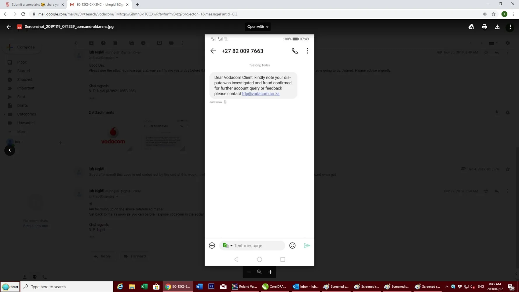Download all attachments icon
Image resolution: width=519 pixels, height=292 pixels.
[497, 112]
